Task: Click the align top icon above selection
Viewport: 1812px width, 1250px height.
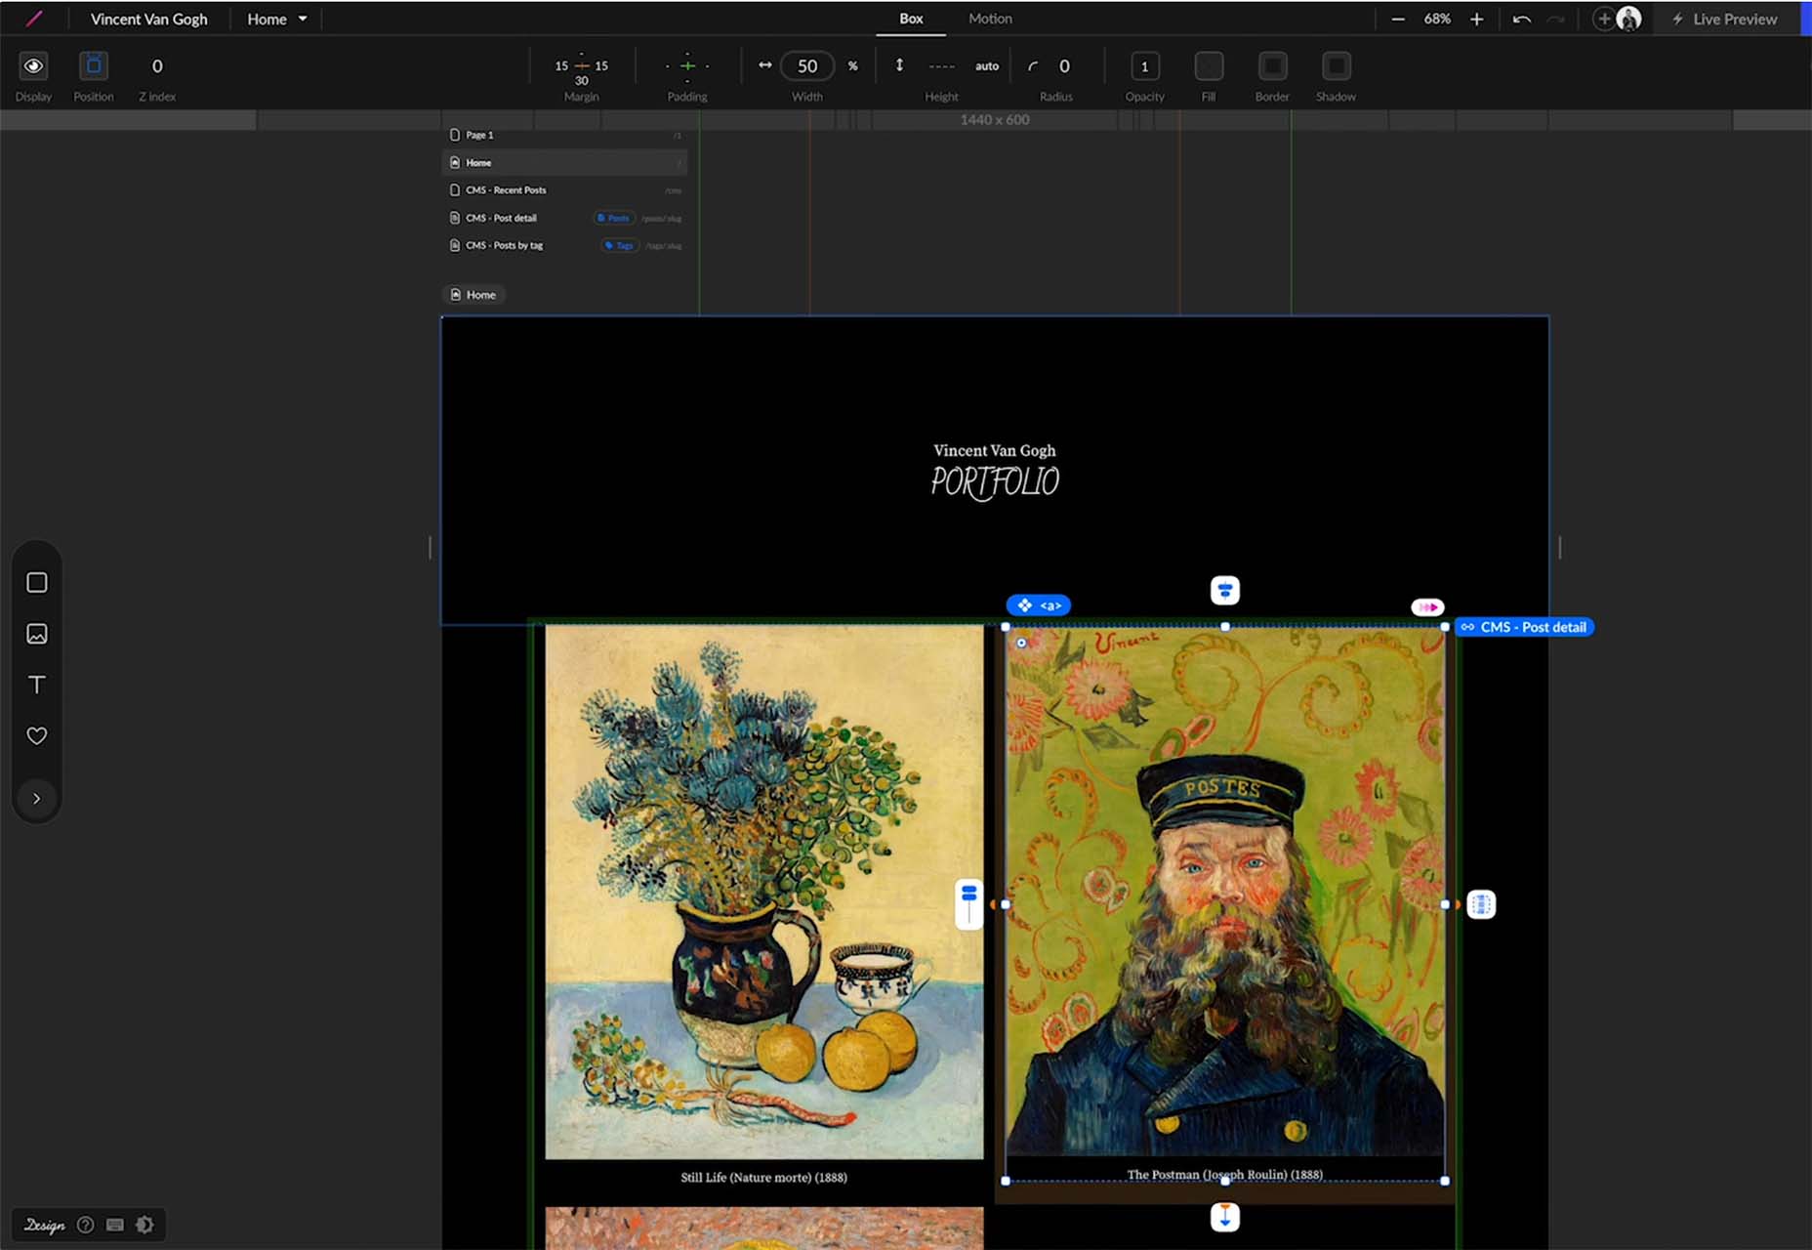Action: pyautogui.click(x=1225, y=590)
